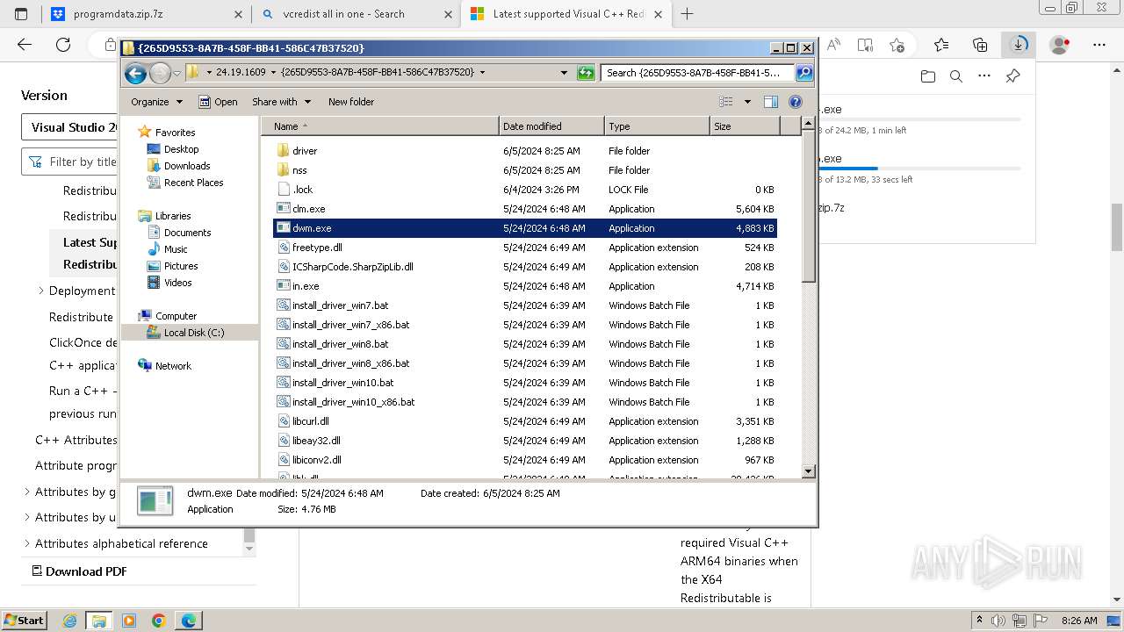The image size is (1124, 632).
Task: Open Start menu
Action: 24,621
